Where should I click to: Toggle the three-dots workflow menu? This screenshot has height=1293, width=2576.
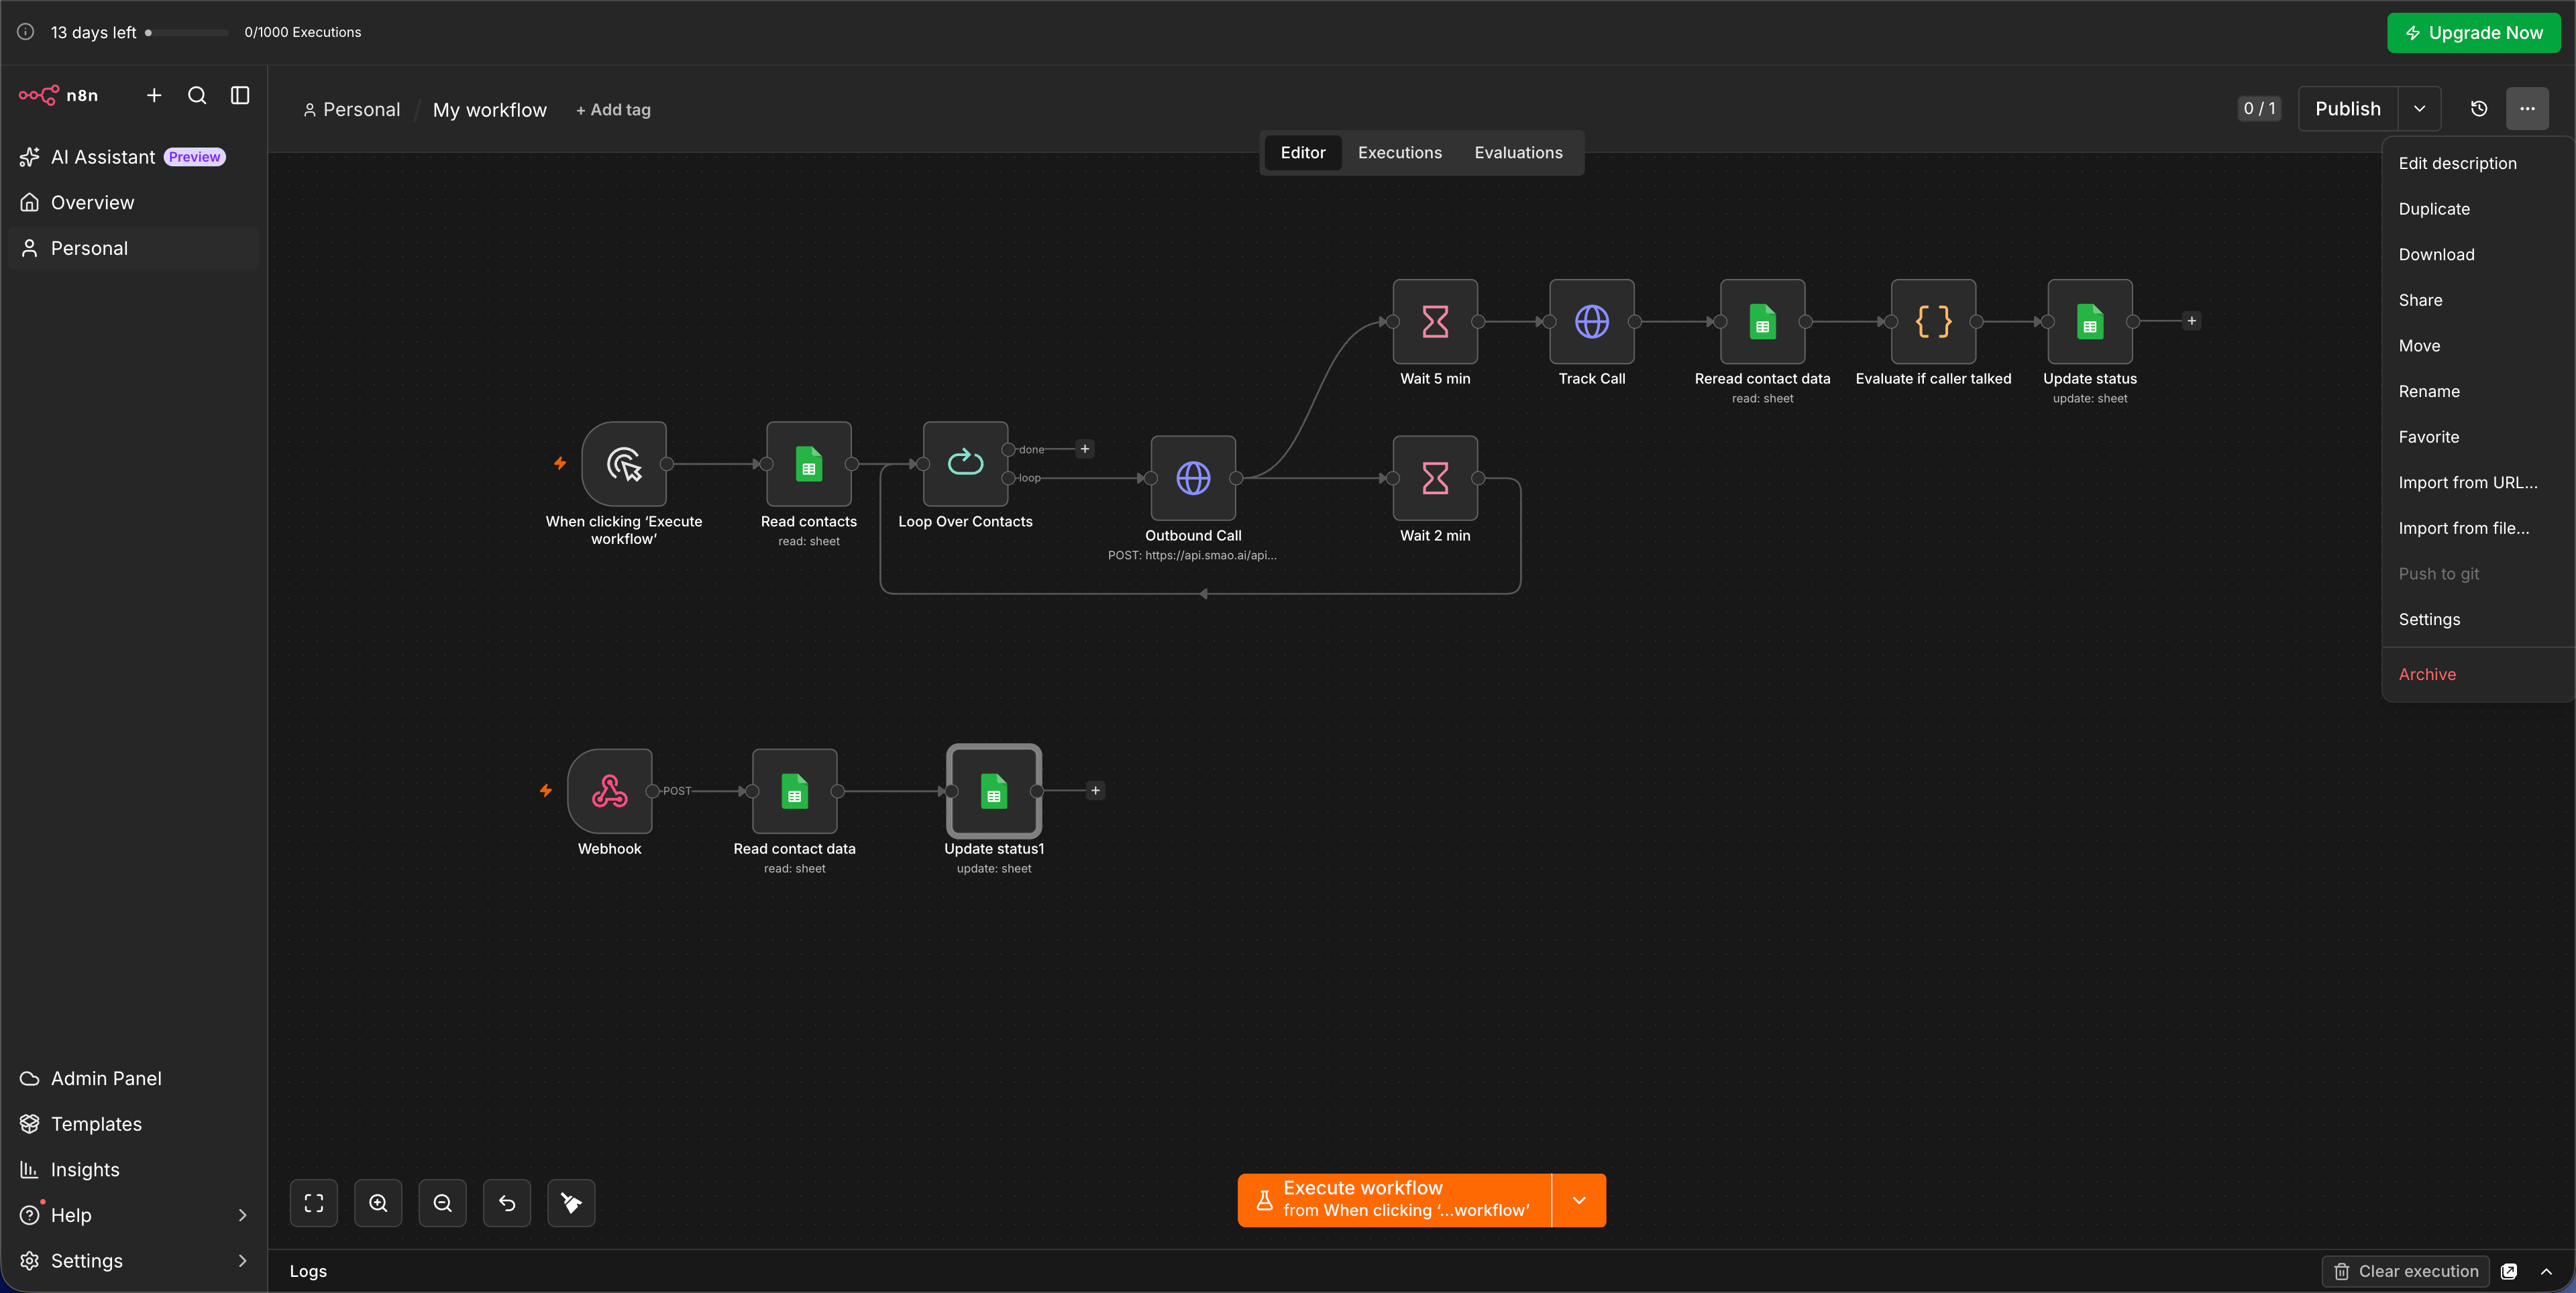click(2527, 109)
